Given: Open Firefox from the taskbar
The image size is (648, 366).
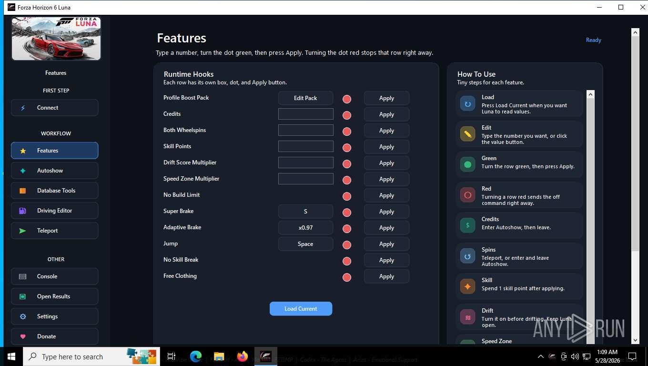Looking at the screenshot, I should (243, 356).
